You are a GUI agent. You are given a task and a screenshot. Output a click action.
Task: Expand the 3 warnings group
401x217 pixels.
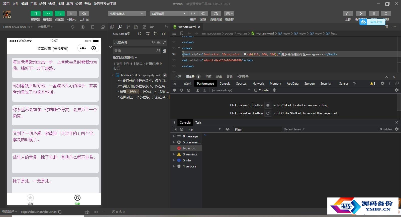point(174,154)
